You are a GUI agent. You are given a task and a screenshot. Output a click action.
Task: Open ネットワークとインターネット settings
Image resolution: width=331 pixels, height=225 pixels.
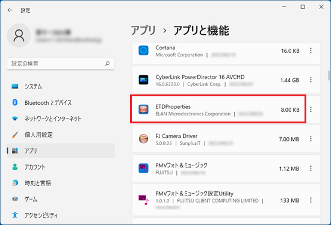pos(61,119)
